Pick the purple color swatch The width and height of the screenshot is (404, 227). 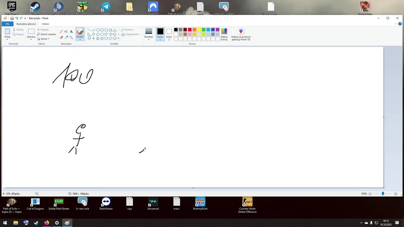pos(217,30)
